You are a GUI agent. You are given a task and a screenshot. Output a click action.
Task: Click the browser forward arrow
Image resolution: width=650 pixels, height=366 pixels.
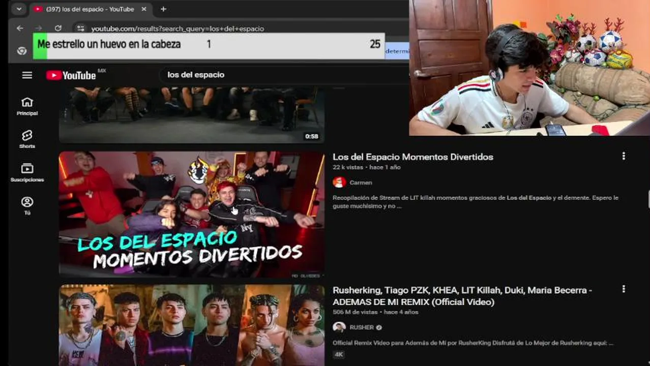pyautogui.click(x=39, y=28)
